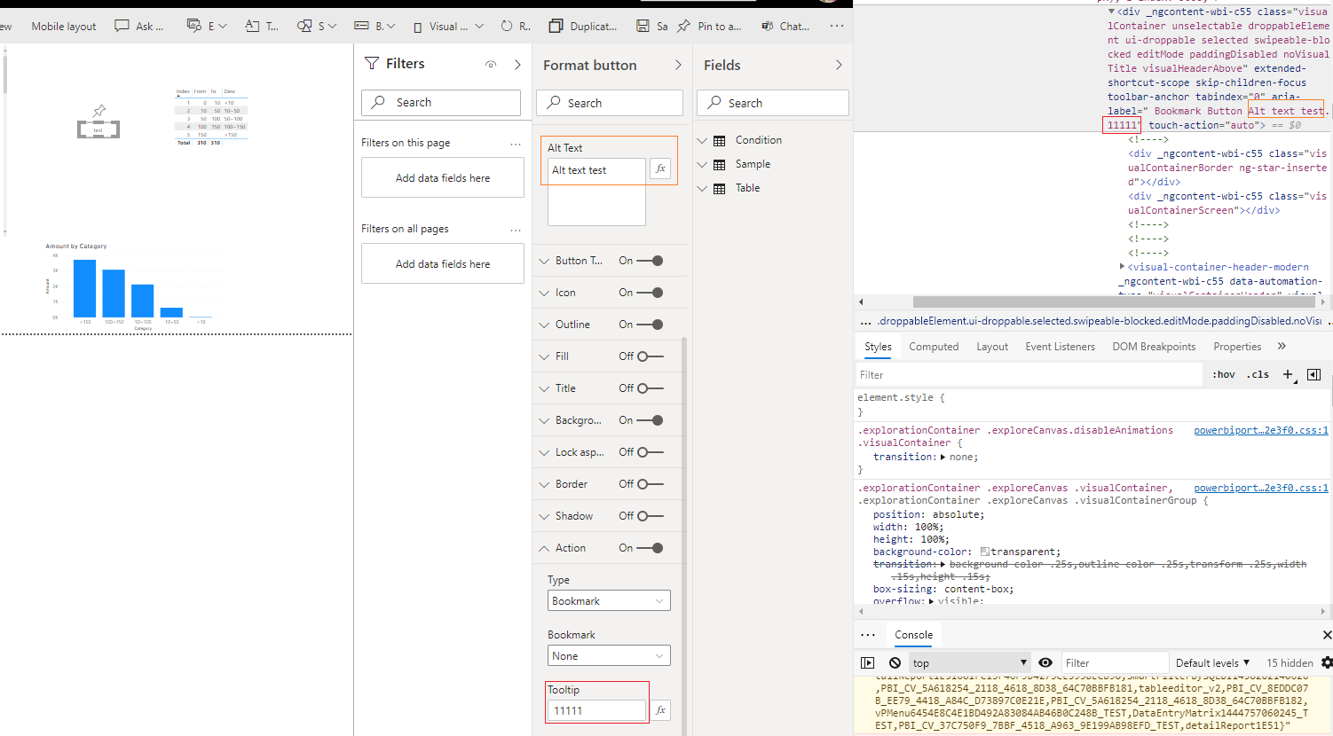Open the Event Listeners tab

tap(1061, 347)
